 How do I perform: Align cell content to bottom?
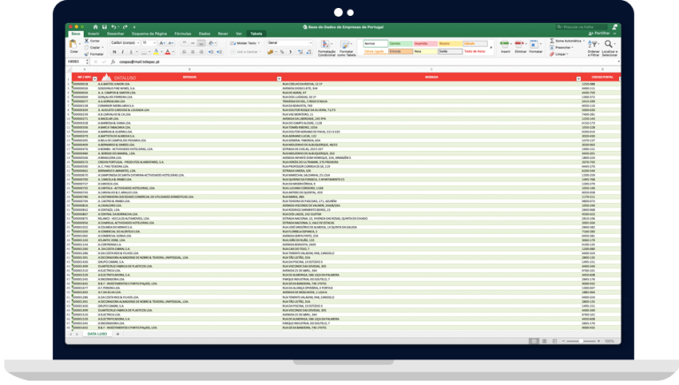[201, 43]
